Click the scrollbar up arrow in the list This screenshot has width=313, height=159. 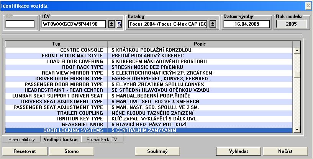(x=296, y=50)
